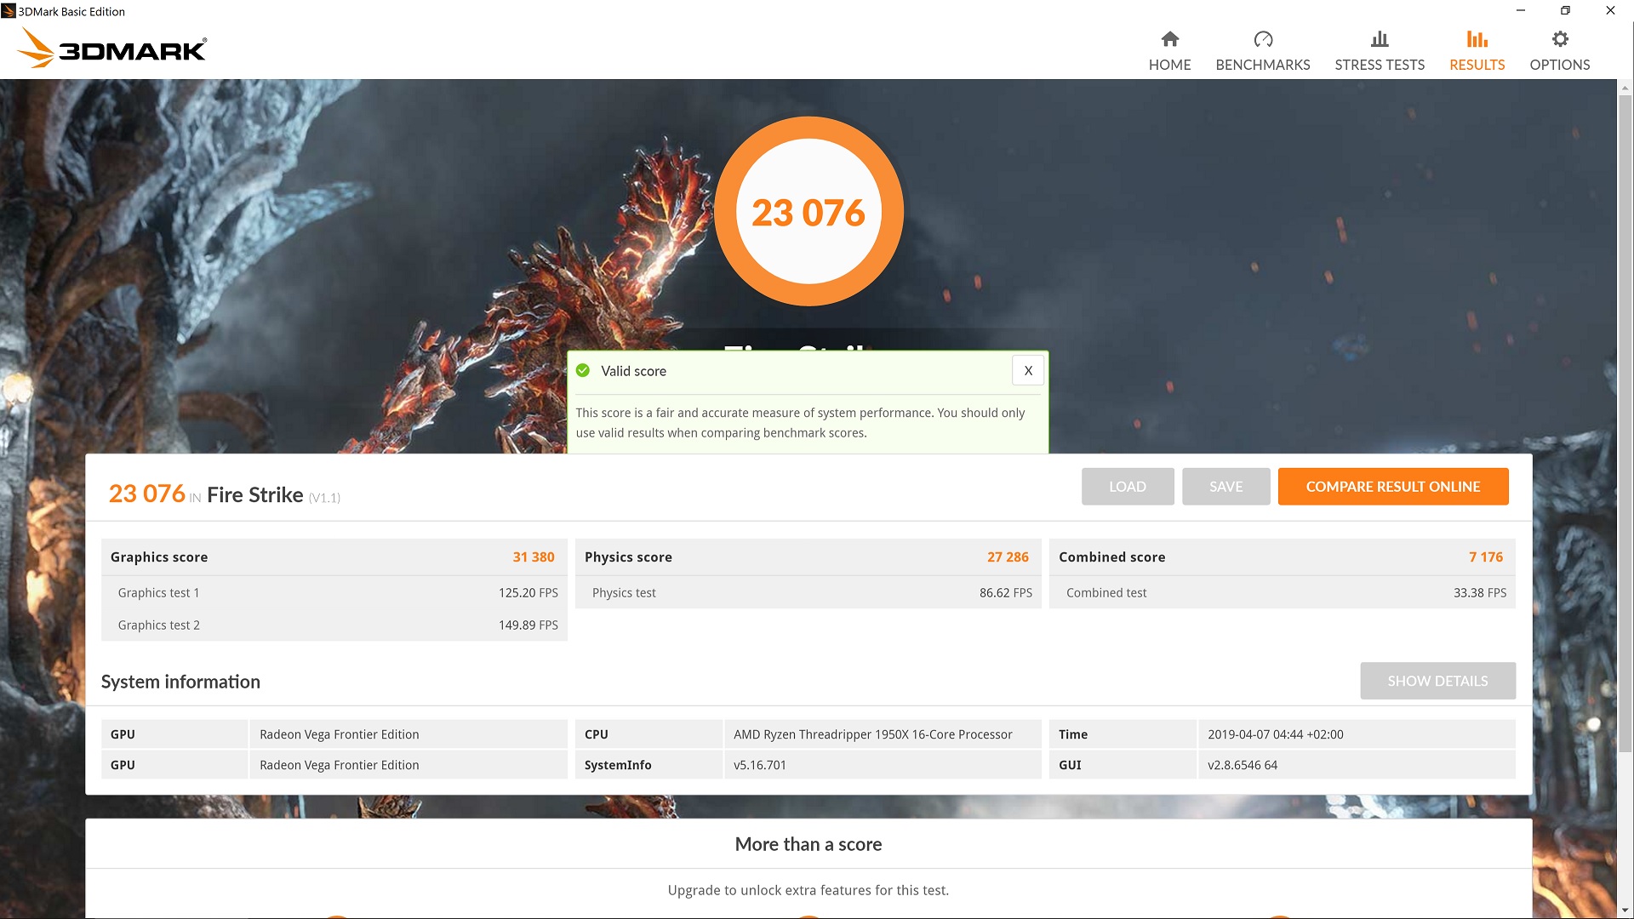Click the LOAD button
Viewport: 1634px width, 919px height.
pos(1128,486)
